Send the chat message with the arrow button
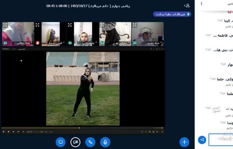 (x=202, y=140)
